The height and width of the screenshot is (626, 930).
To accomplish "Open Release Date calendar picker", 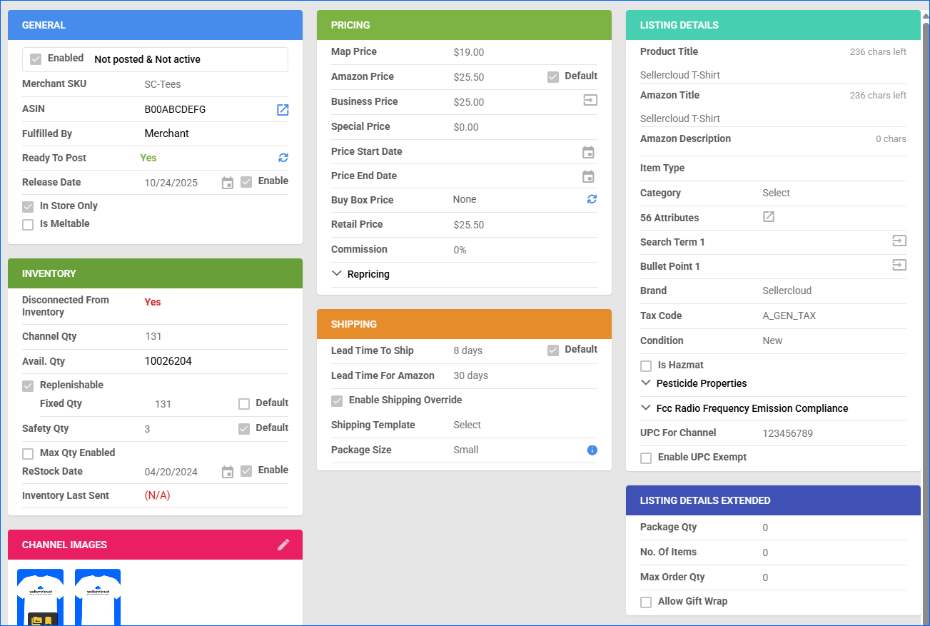I will coord(228,183).
